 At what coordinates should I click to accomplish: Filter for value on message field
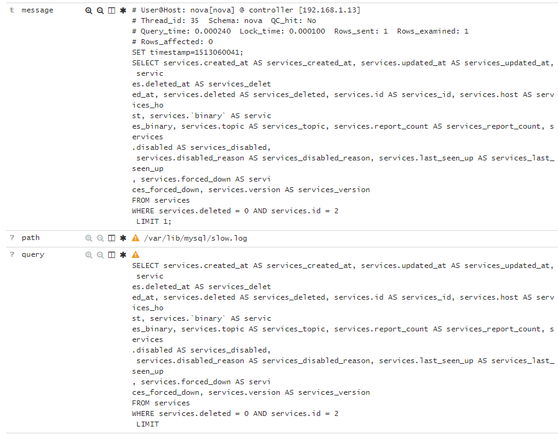point(89,11)
